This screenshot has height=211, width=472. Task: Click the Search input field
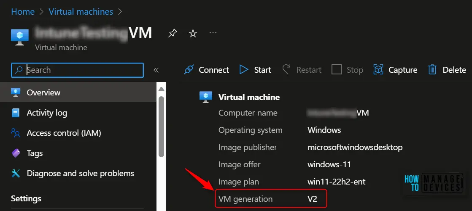coord(77,70)
